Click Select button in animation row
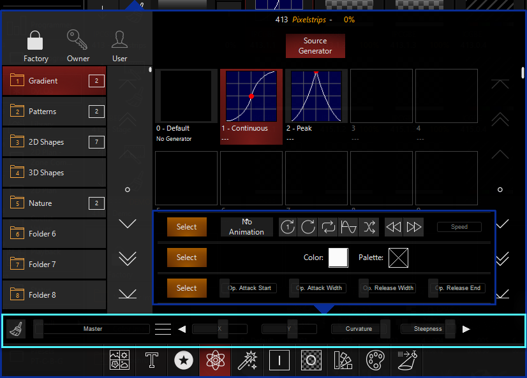 point(187,227)
